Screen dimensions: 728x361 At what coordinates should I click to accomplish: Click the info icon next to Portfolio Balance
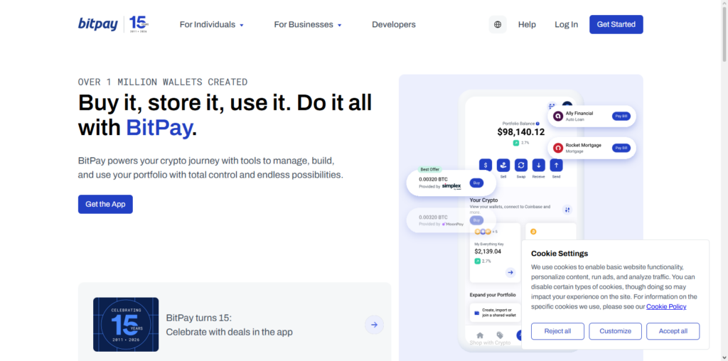pyautogui.click(x=537, y=124)
